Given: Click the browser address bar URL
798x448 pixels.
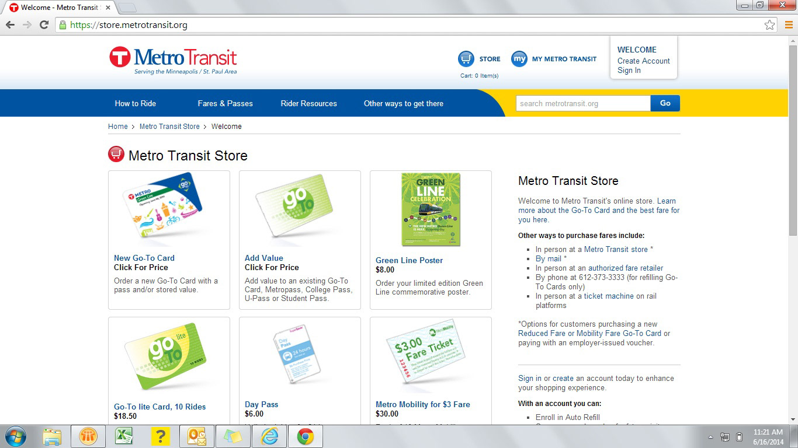Looking at the screenshot, I should pyautogui.click(x=129, y=24).
